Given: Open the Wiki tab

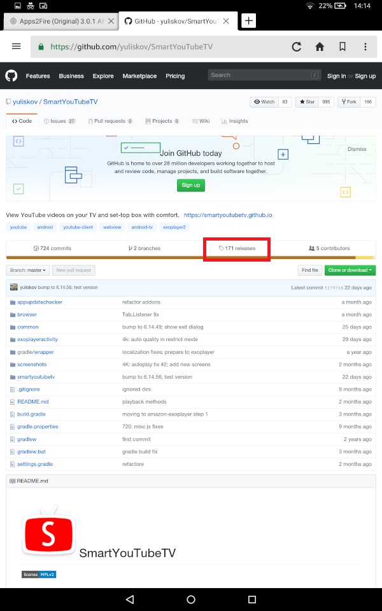Looking at the screenshot, I should click(201, 121).
